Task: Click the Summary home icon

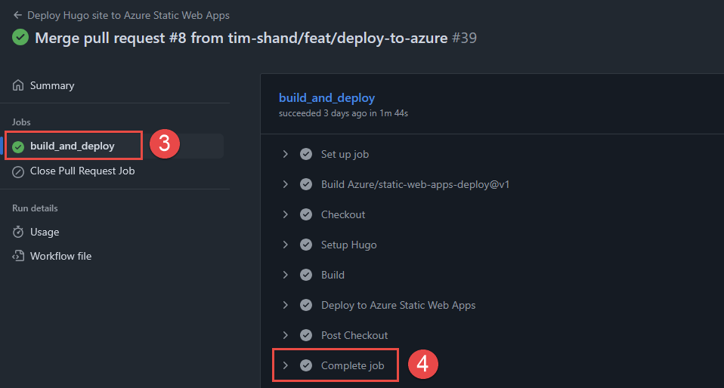Action: (x=18, y=85)
